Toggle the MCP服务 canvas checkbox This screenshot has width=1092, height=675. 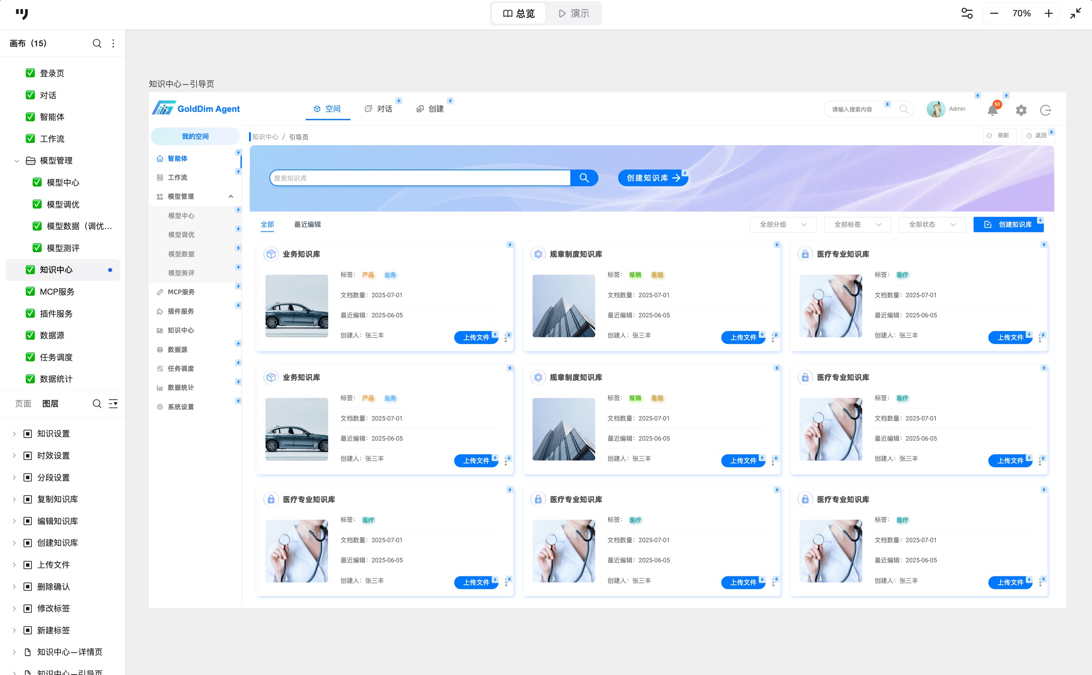coord(30,292)
